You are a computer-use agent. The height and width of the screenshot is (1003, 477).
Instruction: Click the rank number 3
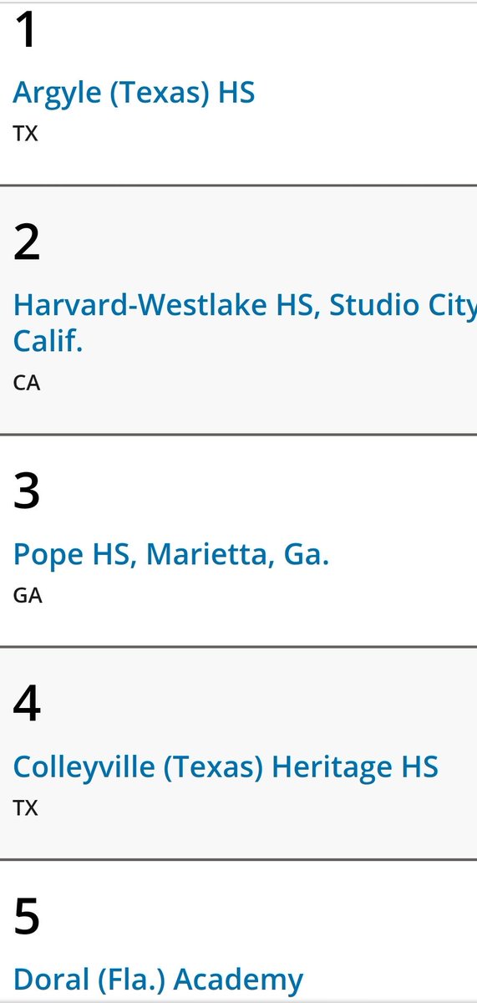[27, 491]
